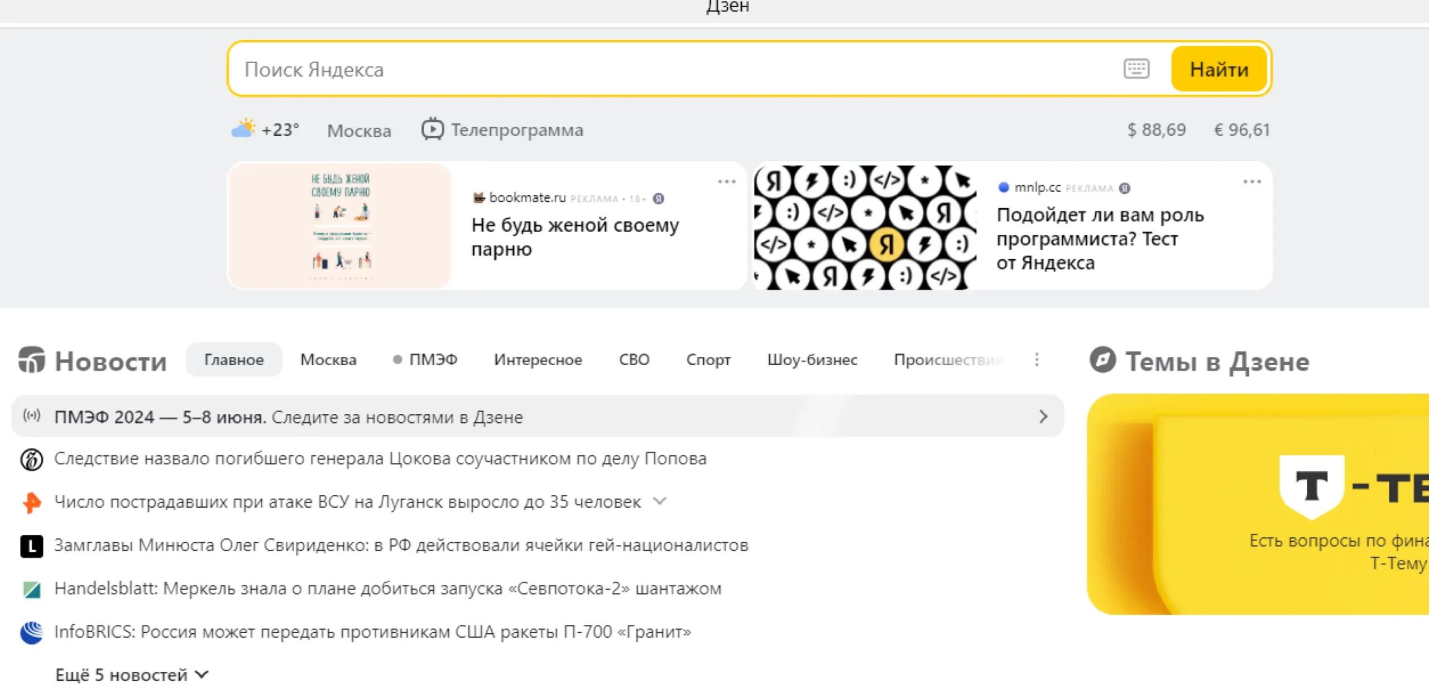Switch to the Москва news tab
1429x688 pixels.
(328, 360)
